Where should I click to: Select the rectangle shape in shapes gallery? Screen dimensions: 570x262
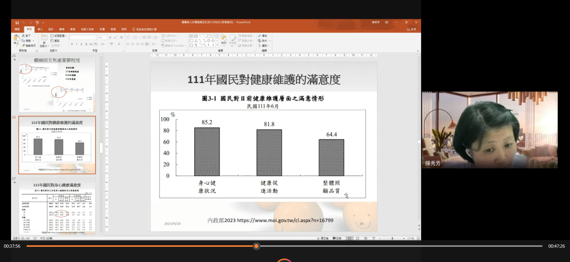click(209, 36)
